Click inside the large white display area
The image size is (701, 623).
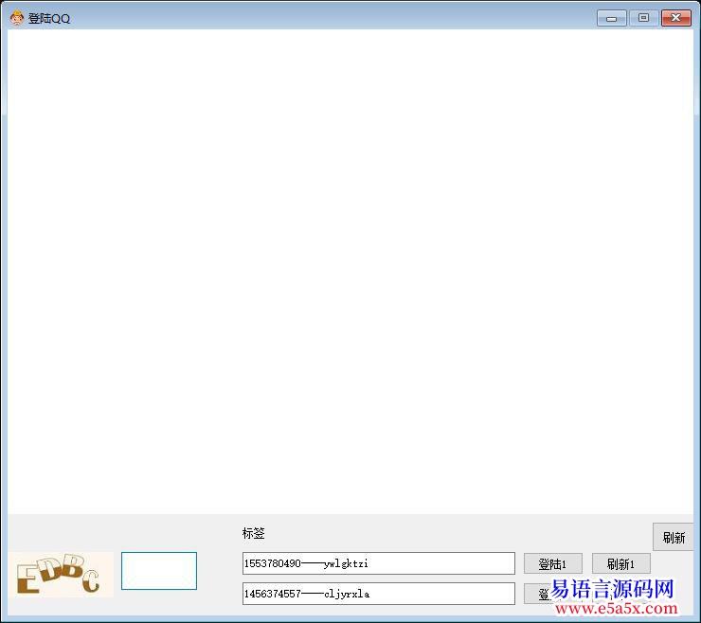[350, 272]
